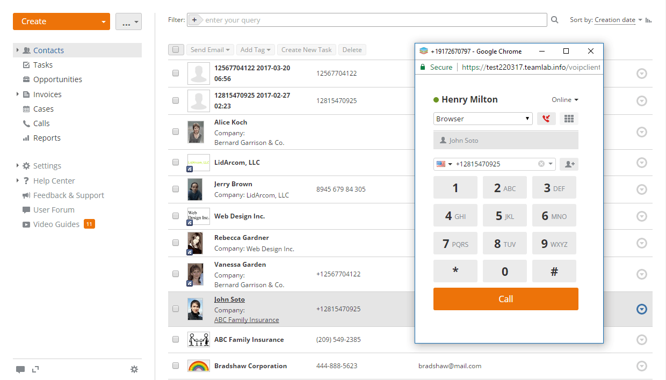The image size is (666, 380).
Task: Click the settings gear at the sidebar bottom
Action: pyautogui.click(x=134, y=369)
